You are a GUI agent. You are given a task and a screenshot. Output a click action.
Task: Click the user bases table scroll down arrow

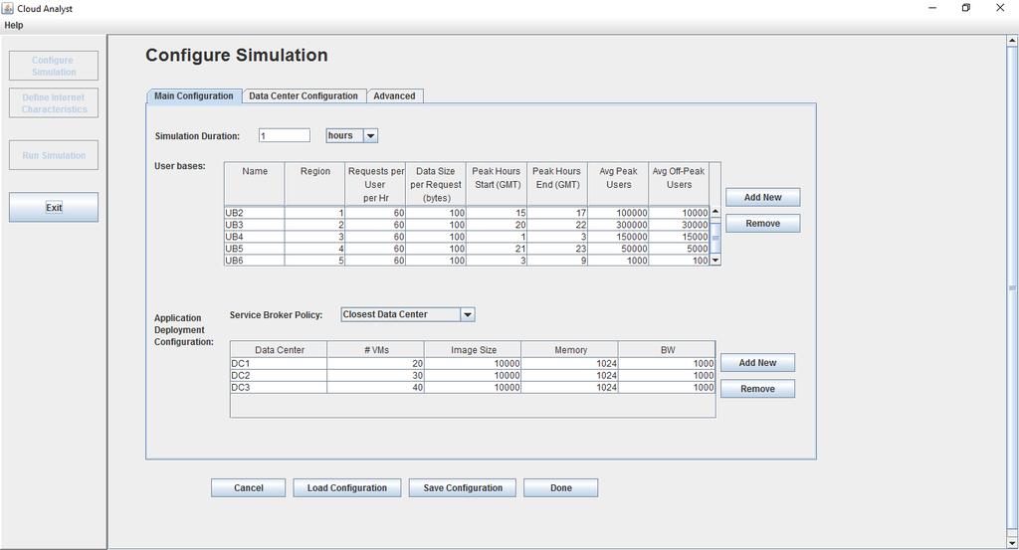(715, 261)
